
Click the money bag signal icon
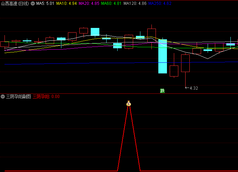[129, 103]
